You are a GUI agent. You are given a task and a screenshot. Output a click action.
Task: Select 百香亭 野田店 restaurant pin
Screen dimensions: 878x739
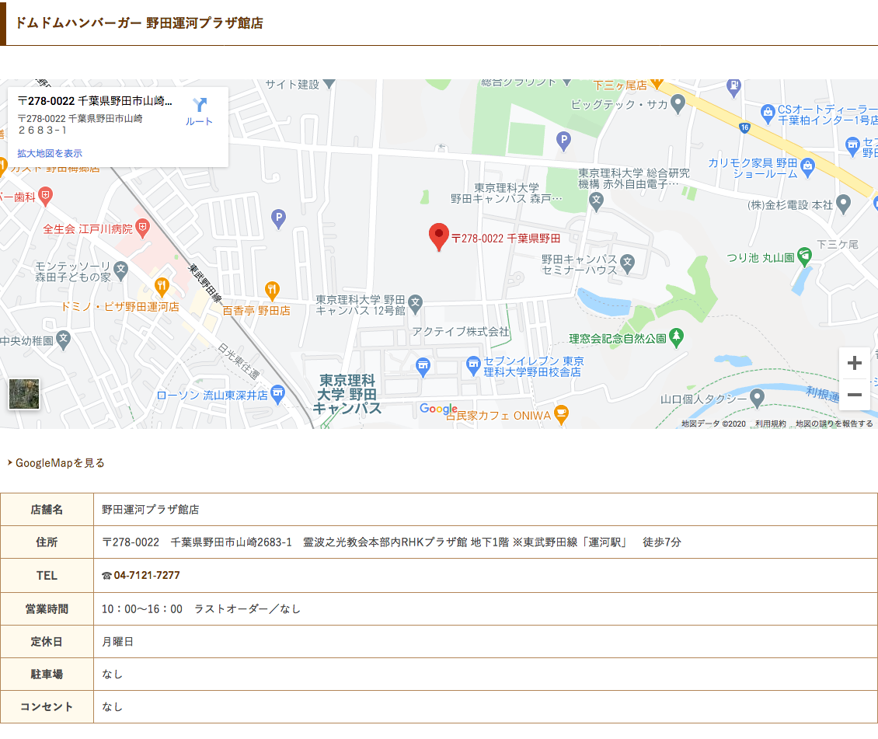[272, 290]
